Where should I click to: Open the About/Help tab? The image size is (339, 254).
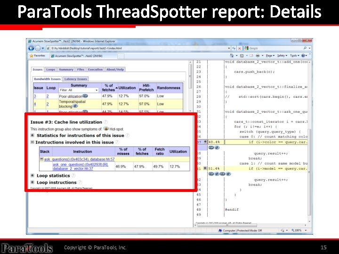115,70
